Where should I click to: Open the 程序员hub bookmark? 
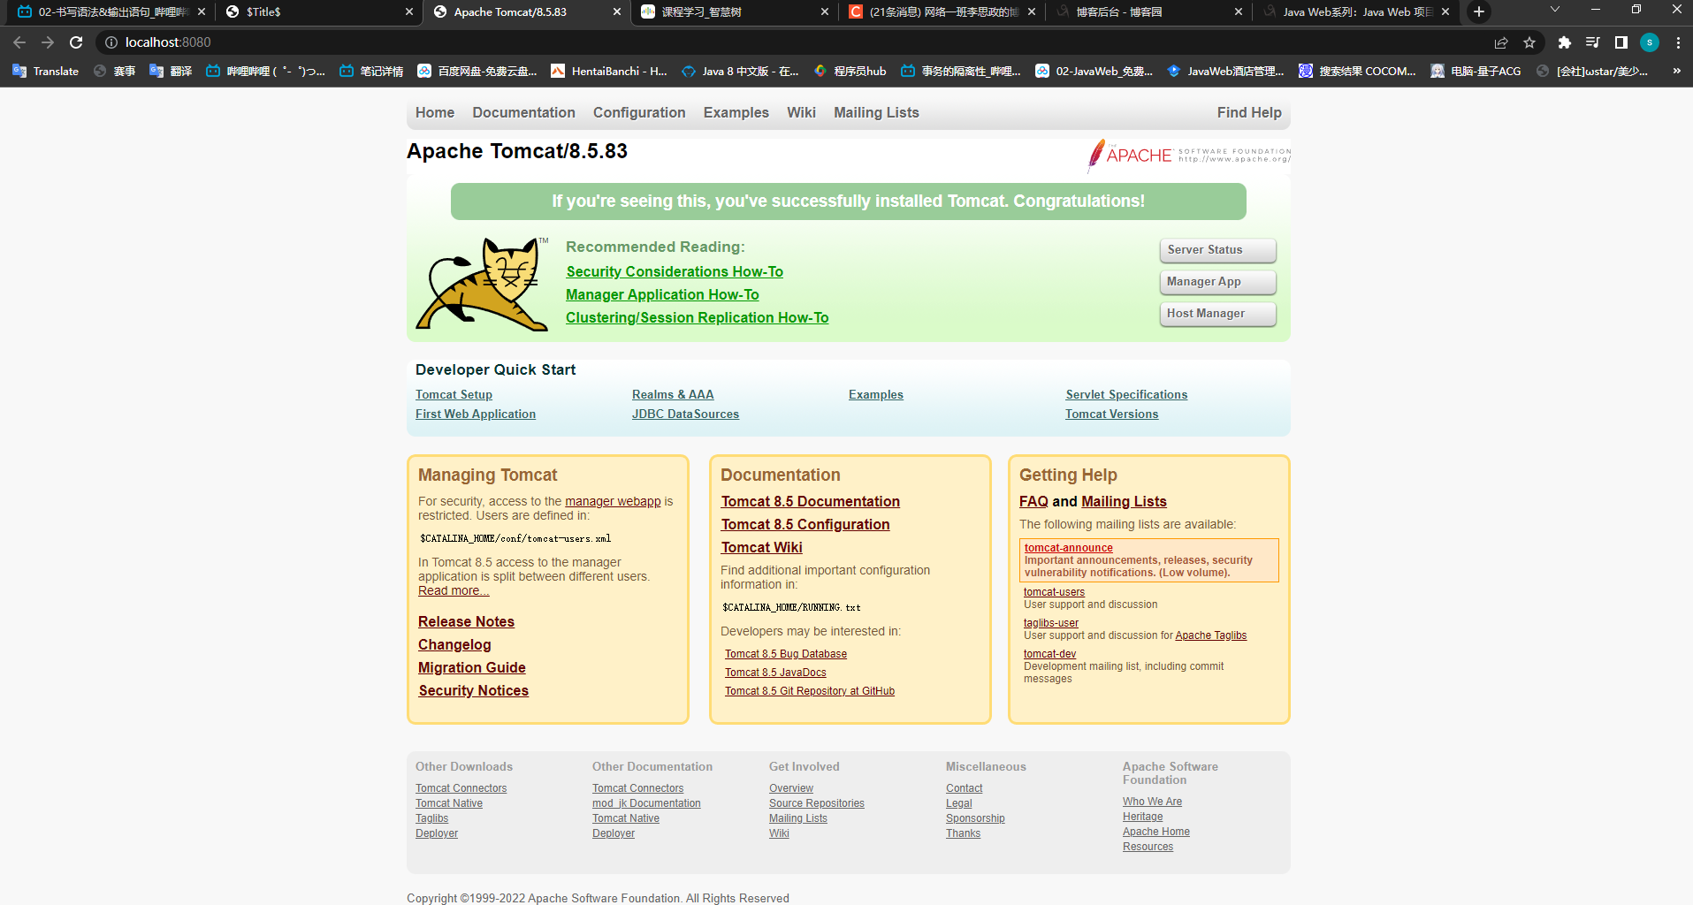[x=850, y=72]
